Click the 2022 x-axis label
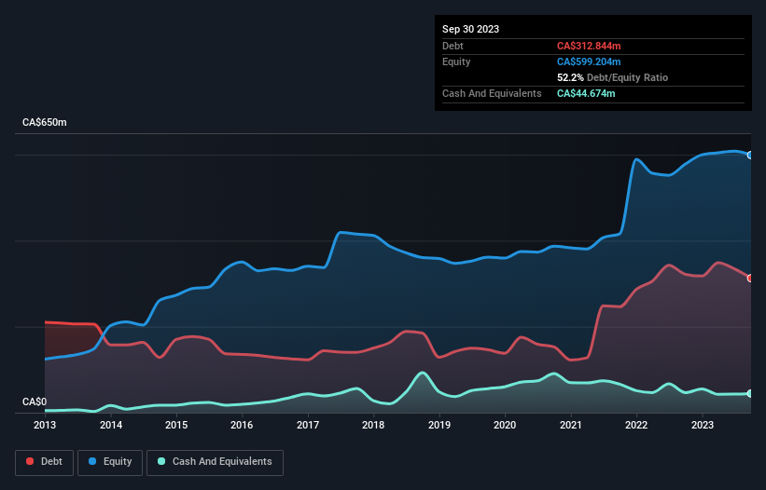The width and height of the screenshot is (766, 490). pos(636,425)
